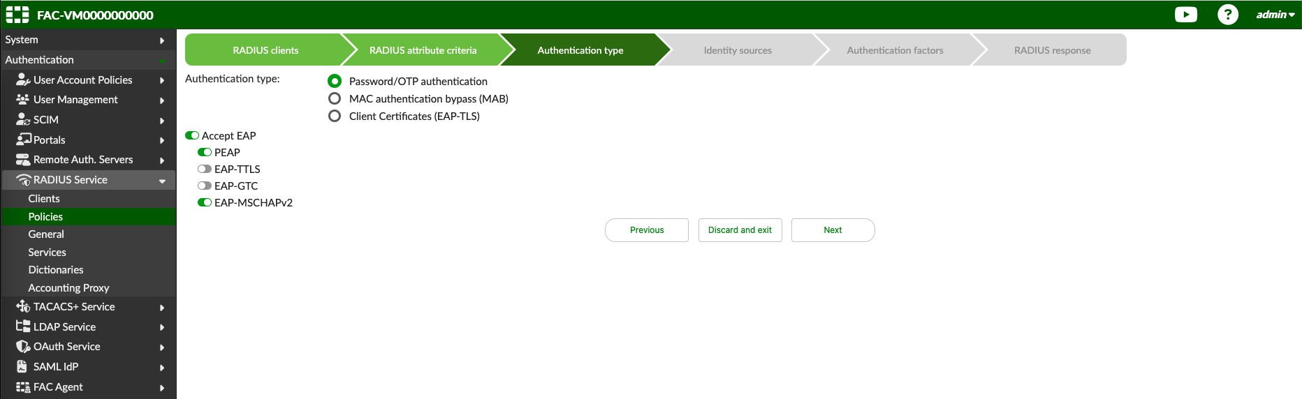Click the TACACS+ Service icon

(x=23, y=306)
